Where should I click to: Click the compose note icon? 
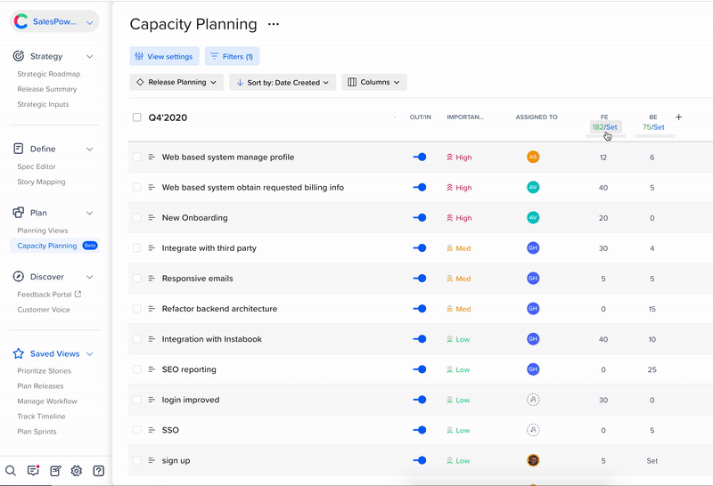pyautogui.click(x=55, y=471)
